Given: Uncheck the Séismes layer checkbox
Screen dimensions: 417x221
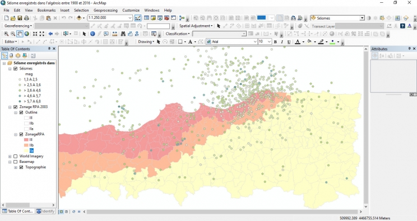Looking at the screenshot, I should click(16, 68).
